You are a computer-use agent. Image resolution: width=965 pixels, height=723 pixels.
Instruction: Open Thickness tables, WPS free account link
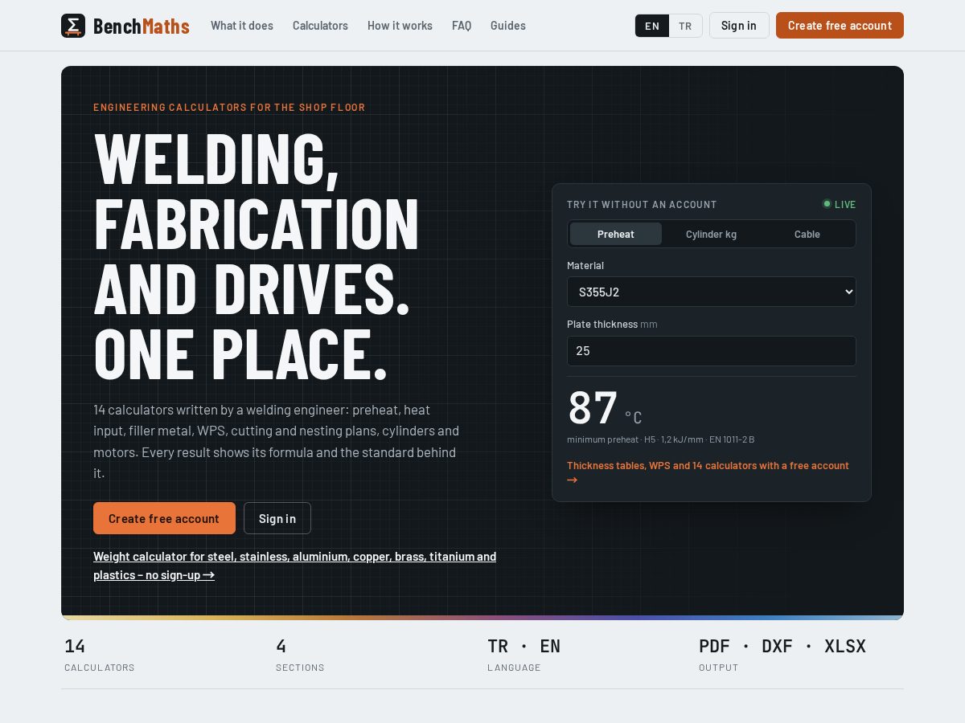[x=708, y=472]
